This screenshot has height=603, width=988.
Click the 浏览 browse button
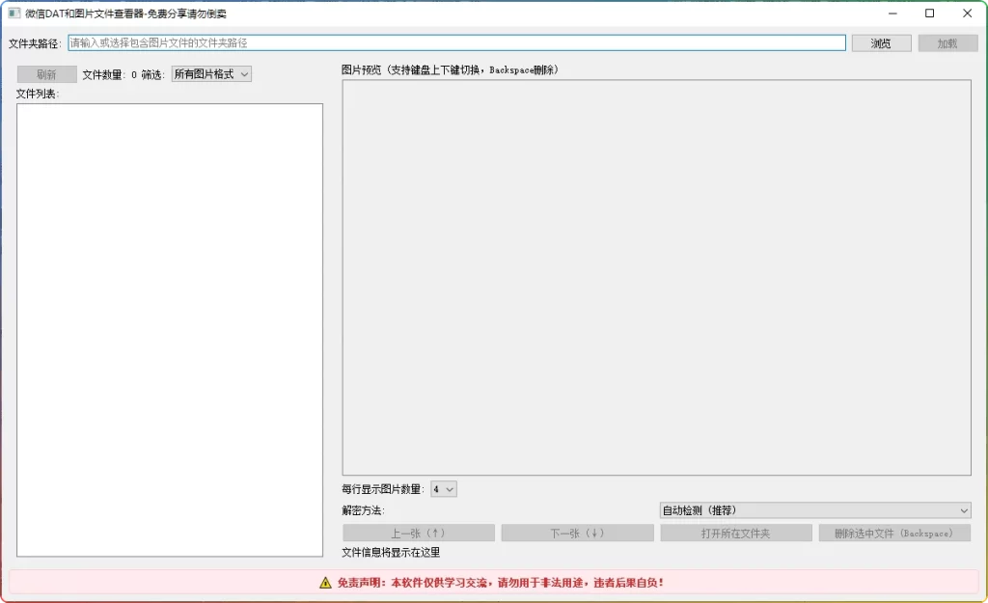pyautogui.click(x=880, y=42)
